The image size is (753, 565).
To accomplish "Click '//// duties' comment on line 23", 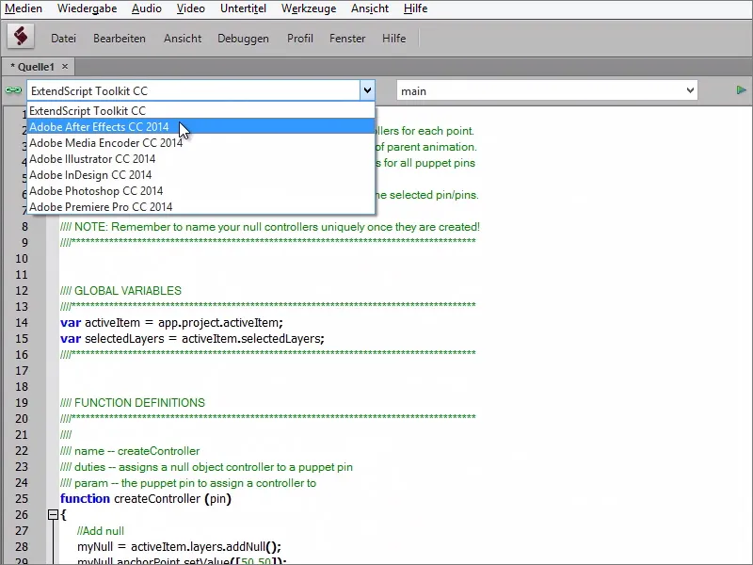I will point(206,467).
